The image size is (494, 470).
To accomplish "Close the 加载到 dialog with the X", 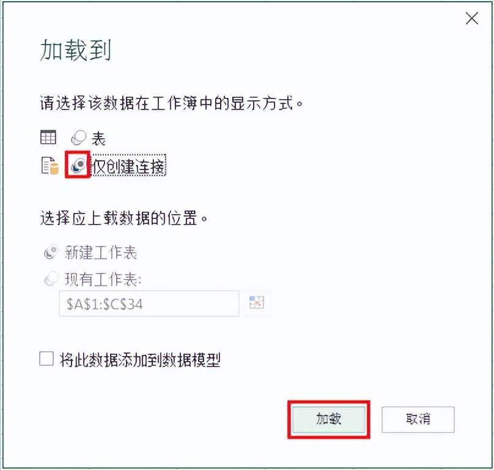I will [x=471, y=18].
